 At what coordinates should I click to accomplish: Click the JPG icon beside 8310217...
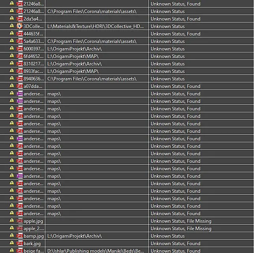click(x=19, y=63)
